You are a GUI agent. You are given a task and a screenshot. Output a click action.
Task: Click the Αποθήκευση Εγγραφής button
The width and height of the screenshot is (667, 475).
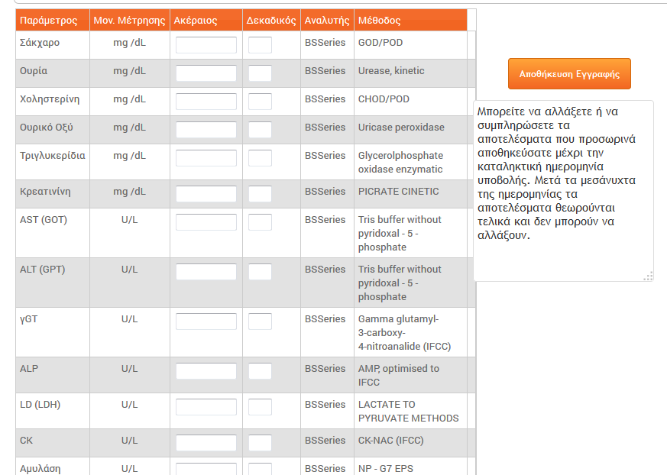coord(569,73)
